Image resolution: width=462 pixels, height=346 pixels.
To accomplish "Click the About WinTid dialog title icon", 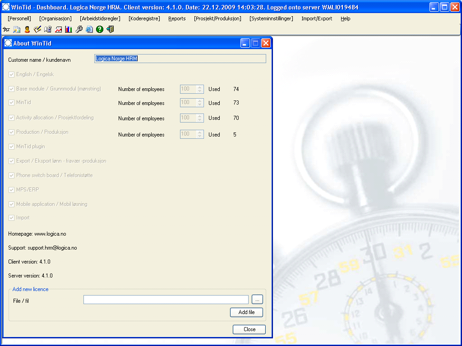I will (8, 43).
